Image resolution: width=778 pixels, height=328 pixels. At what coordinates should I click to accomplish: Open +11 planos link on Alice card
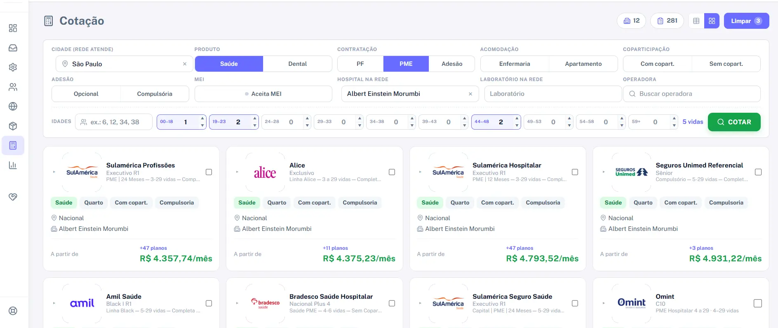coord(335,248)
